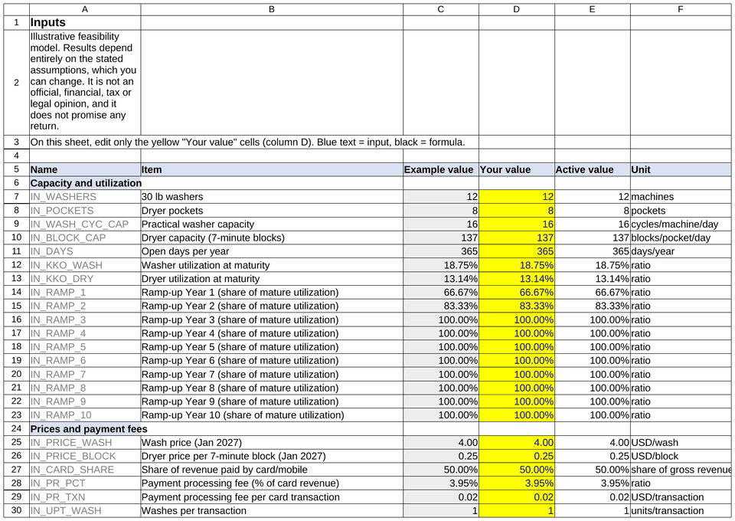Click the IN_WASH_CYC_CAP name cell
The height and width of the screenshot is (521, 735).
[85, 224]
